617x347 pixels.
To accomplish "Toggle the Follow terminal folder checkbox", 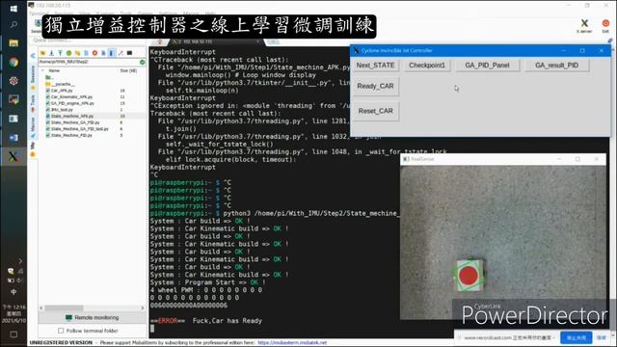I will [x=61, y=331].
